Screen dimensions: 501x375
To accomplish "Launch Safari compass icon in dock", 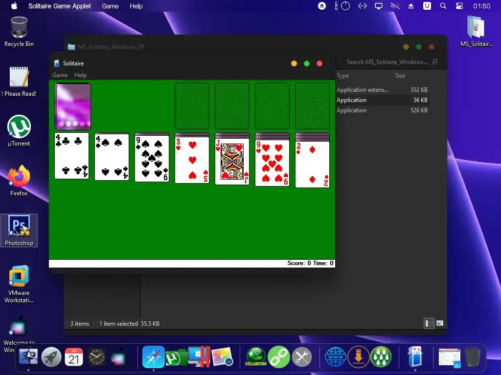I will click(153, 357).
